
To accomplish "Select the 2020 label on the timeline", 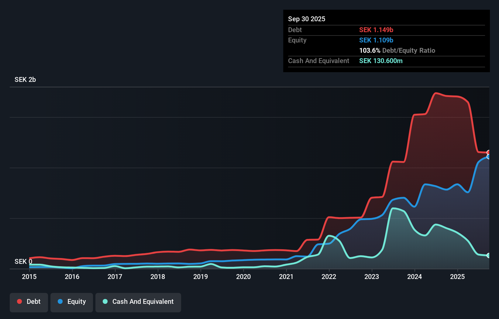I will pos(243,277).
